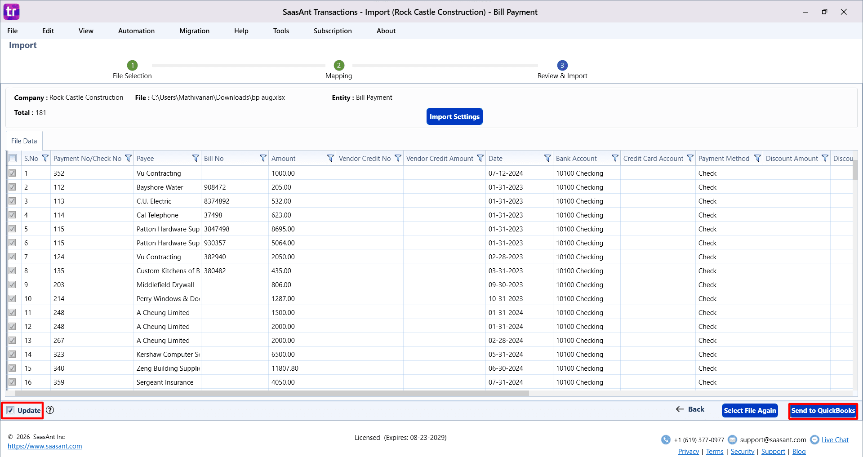Open Date column filter
The width and height of the screenshot is (863, 457).
point(547,158)
